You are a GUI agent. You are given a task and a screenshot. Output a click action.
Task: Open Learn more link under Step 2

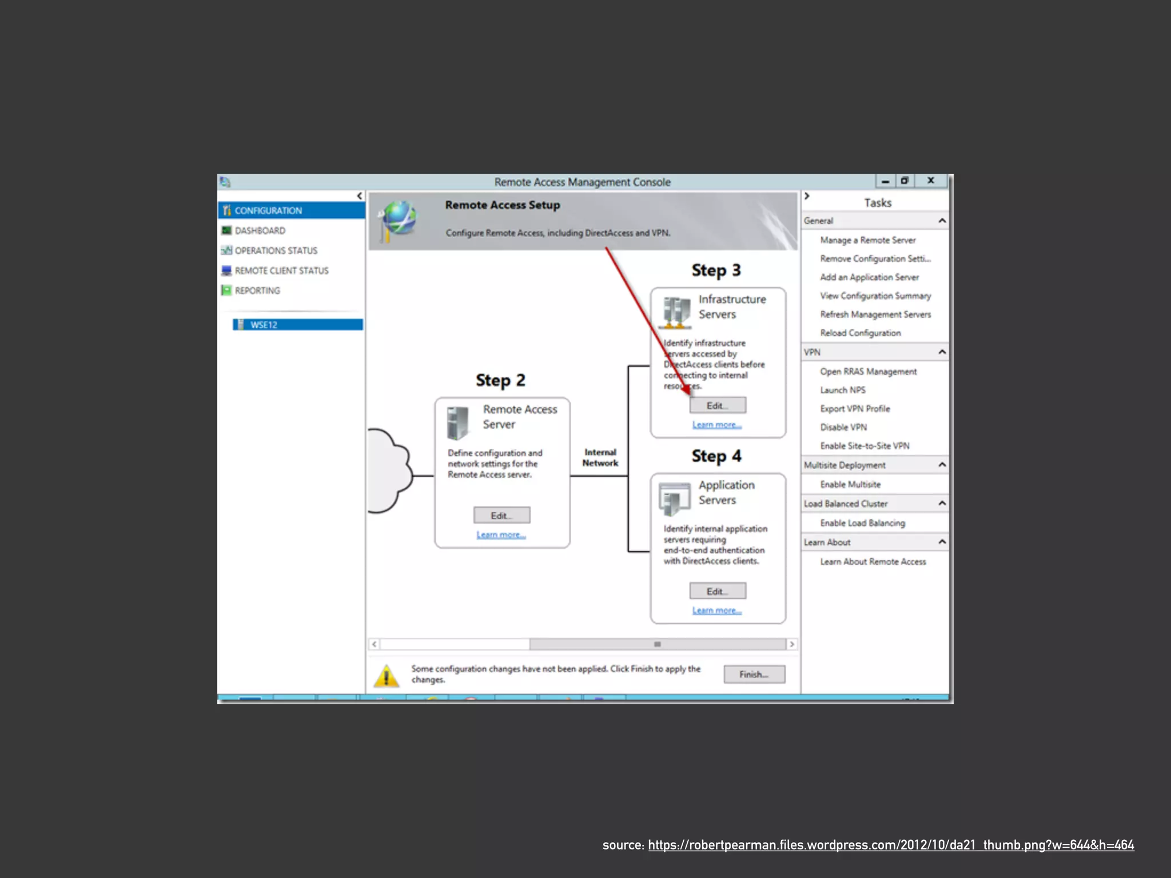[x=501, y=534]
